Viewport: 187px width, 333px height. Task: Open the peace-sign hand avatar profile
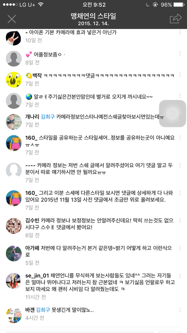point(14,37)
